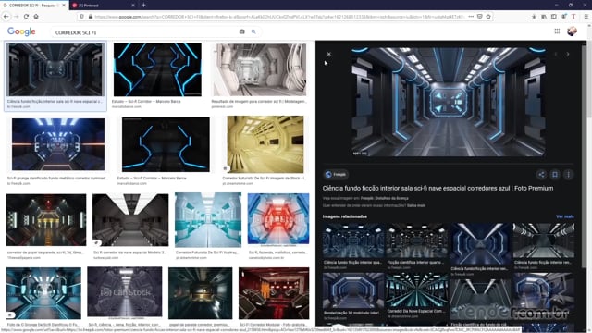
Task: Close the image preview panel
Action: (329, 54)
